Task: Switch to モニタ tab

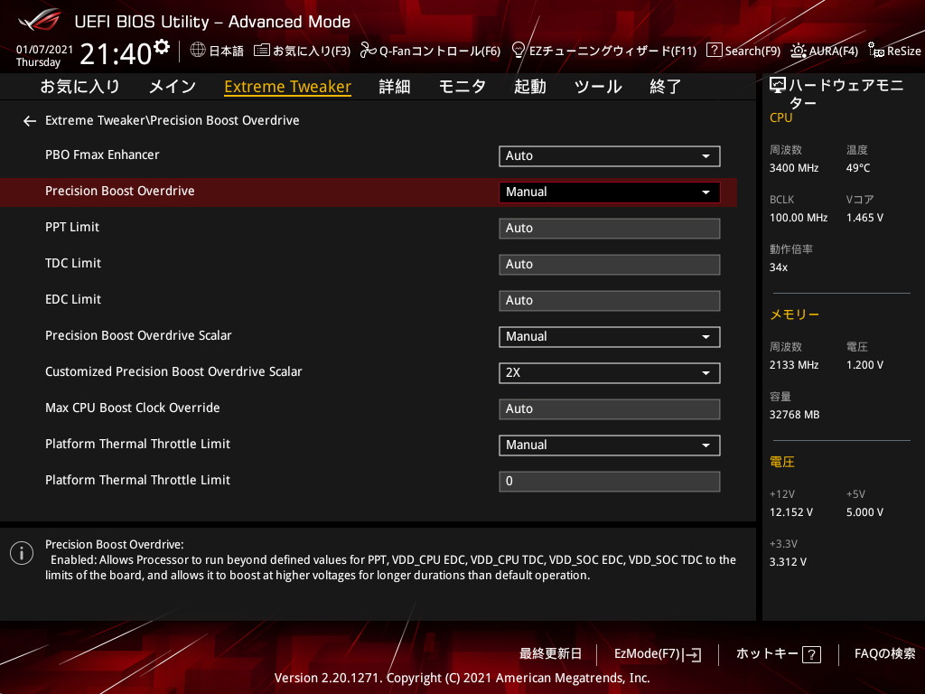Action: pos(462,87)
